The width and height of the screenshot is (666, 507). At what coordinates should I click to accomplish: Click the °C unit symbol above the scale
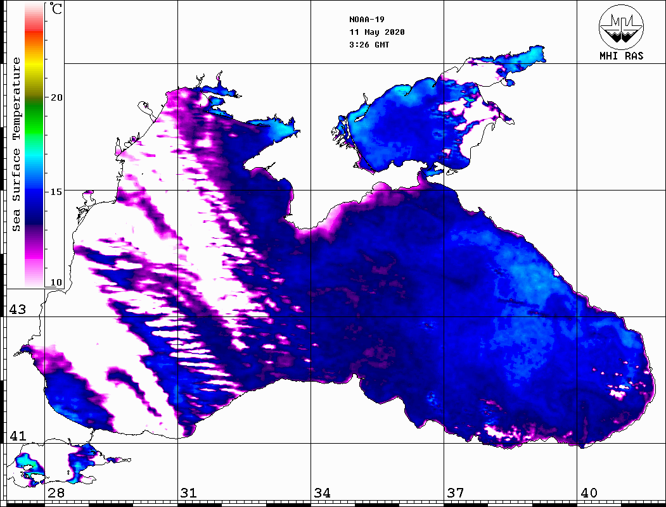pos(56,9)
